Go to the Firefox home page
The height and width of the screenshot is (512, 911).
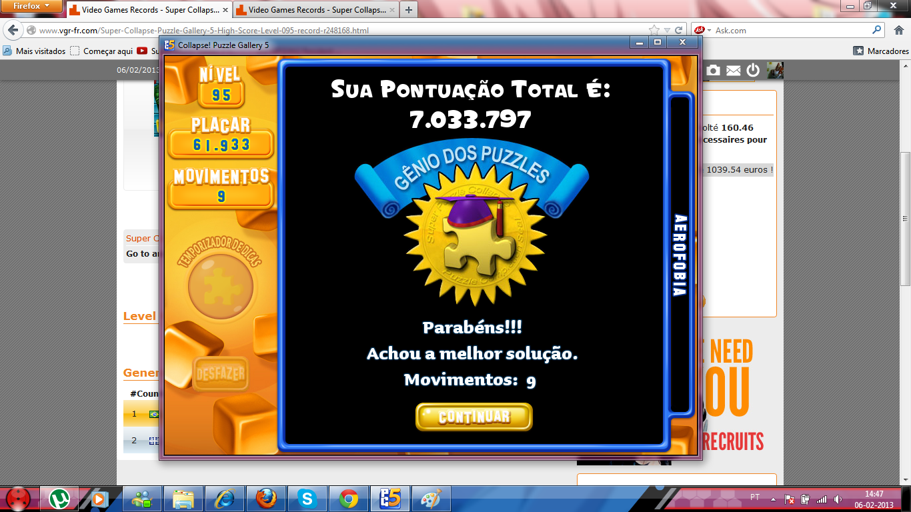tap(898, 31)
